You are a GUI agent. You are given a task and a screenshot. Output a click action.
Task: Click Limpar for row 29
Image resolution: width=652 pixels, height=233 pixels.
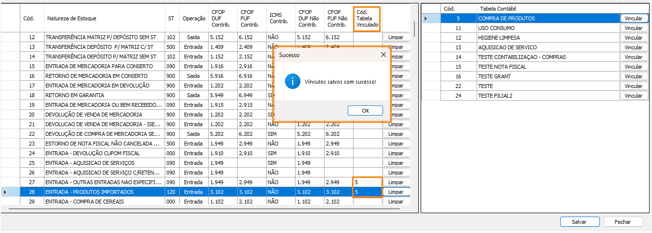click(x=396, y=202)
